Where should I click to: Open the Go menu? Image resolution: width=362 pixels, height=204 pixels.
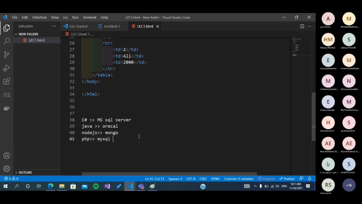pyautogui.click(x=66, y=17)
